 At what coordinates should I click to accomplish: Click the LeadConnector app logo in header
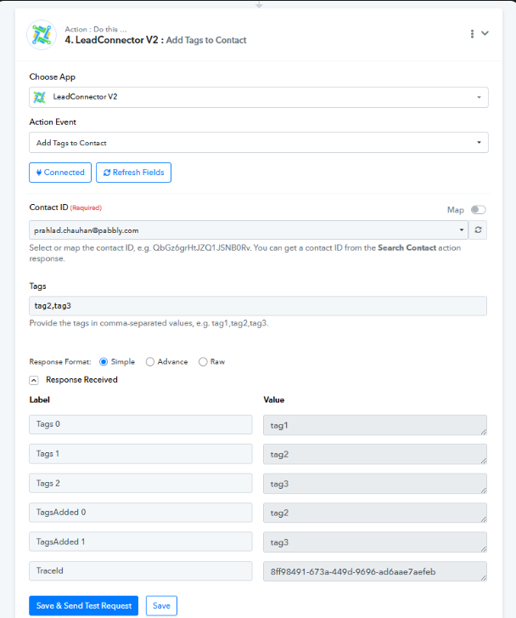pyautogui.click(x=42, y=34)
